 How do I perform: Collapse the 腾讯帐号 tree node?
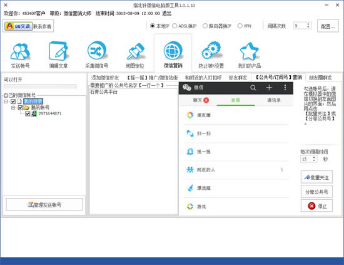pos(13,108)
